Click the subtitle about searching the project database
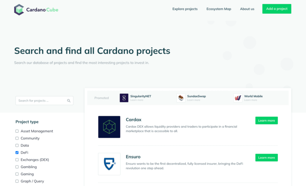Viewport: 306px width, 186px height. tap(82, 63)
